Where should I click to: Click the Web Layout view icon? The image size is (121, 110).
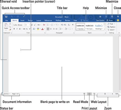(94, 94)
